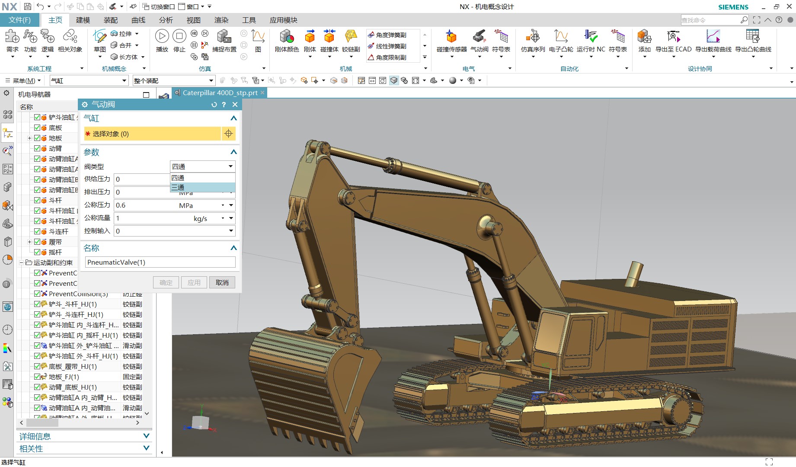Click the 取消 cancel button
This screenshot has height=467, width=796.
point(222,282)
